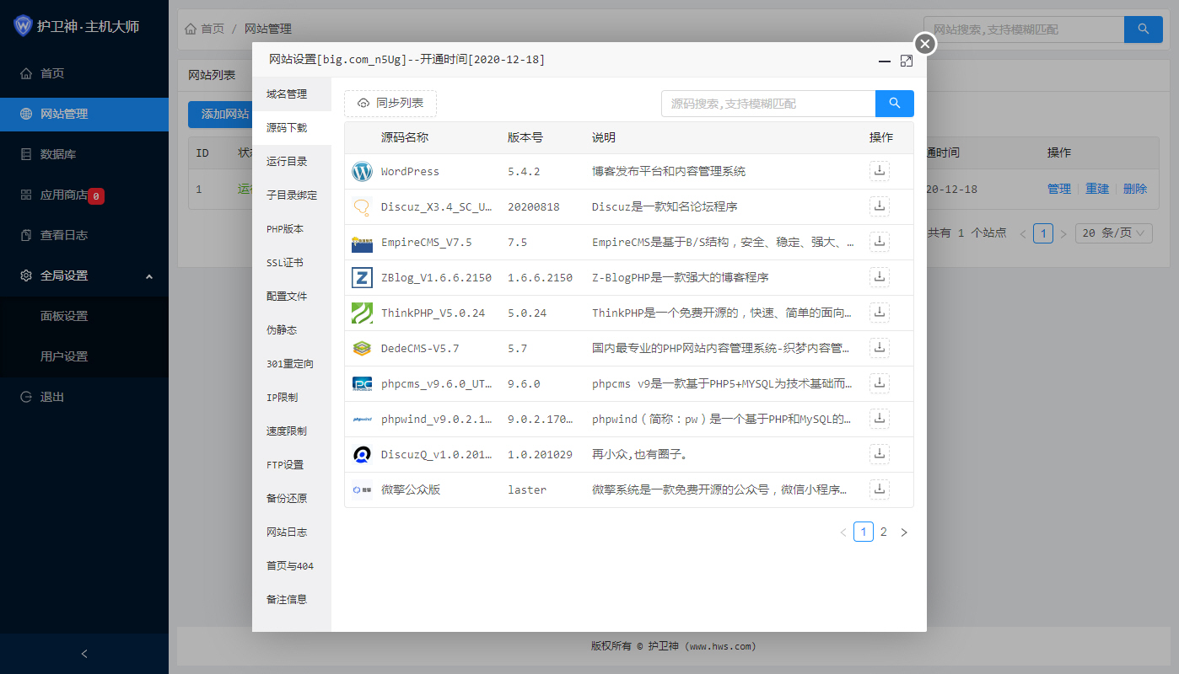
Task: Download the DedeCMS-V5.7 package
Action: [x=880, y=348]
